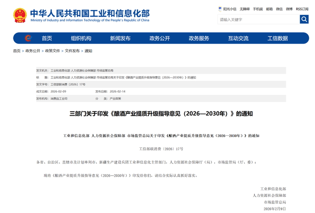Click the 微信 link in header

tap(279, 9)
